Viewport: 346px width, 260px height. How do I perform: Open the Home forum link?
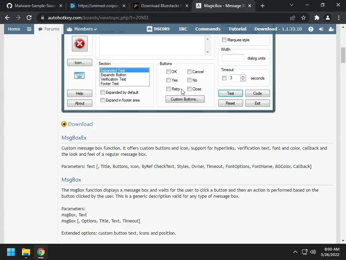point(14,29)
